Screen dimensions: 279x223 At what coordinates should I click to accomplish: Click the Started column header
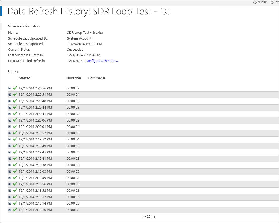click(x=25, y=78)
